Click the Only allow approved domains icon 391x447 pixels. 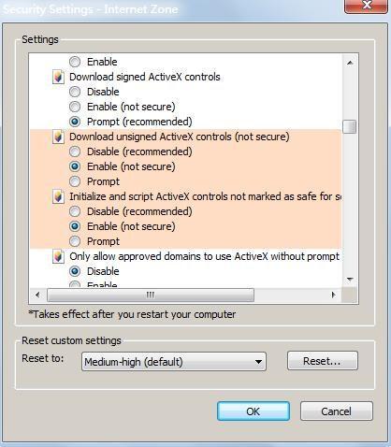(x=58, y=256)
